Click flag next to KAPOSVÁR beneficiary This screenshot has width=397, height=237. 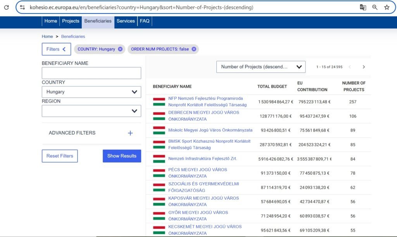[x=159, y=202]
